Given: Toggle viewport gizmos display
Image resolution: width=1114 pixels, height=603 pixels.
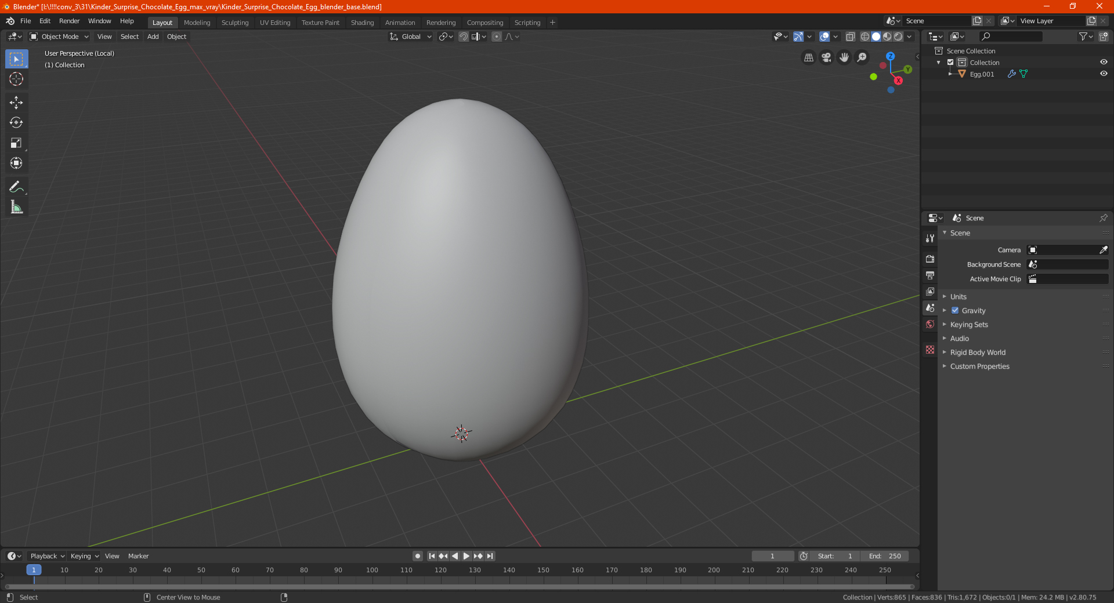Looking at the screenshot, I should coord(798,37).
